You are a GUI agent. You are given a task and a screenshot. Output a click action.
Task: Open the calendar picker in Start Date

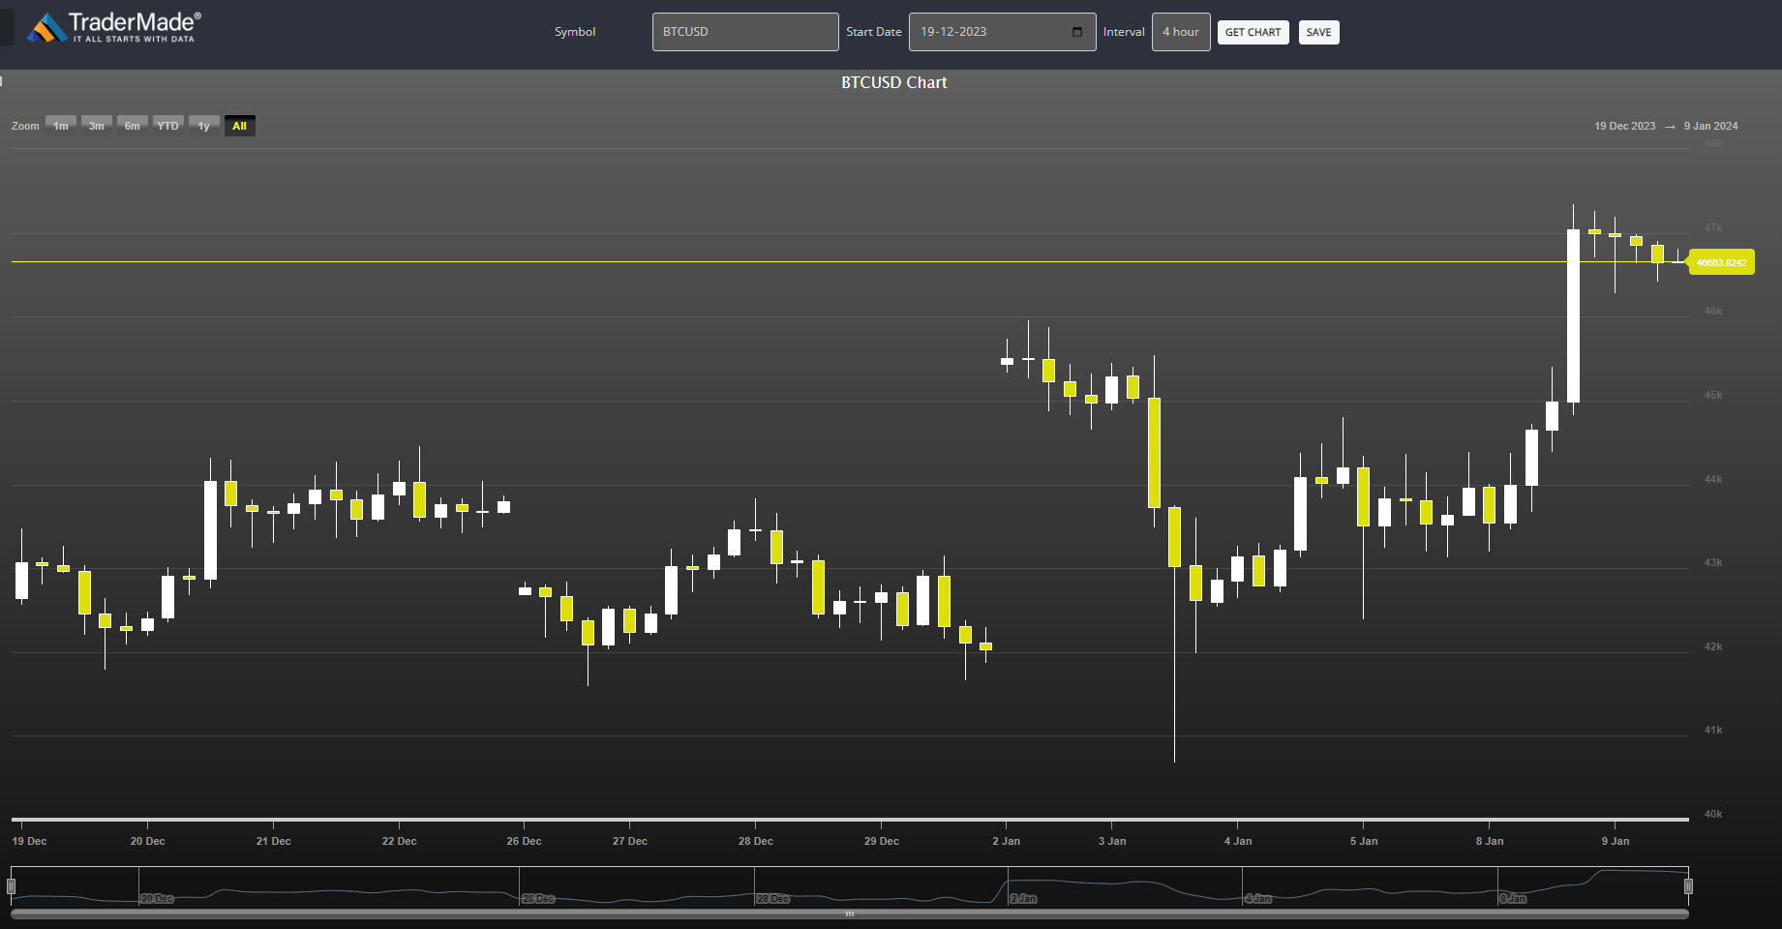(x=1077, y=32)
